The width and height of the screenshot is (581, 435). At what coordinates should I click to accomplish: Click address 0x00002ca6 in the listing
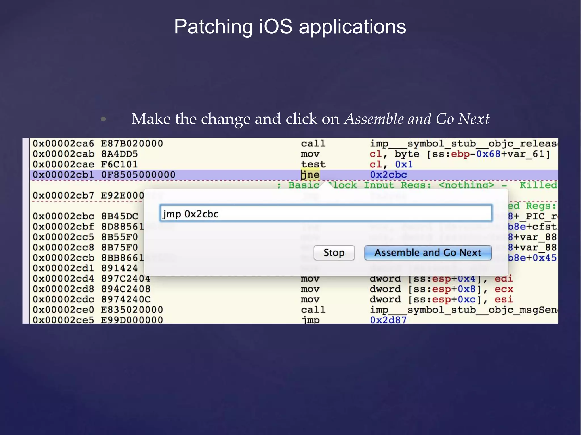[x=63, y=144]
